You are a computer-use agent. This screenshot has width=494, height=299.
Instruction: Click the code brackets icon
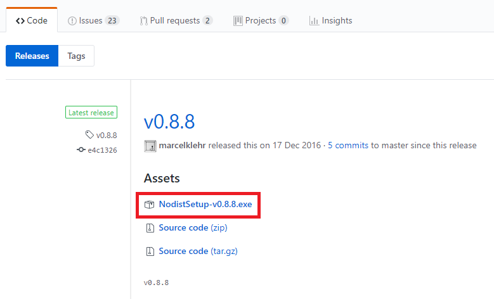point(20,21)
